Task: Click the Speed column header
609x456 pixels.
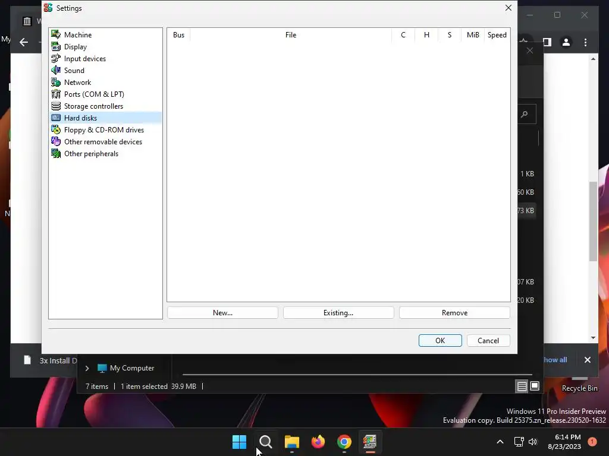Action: tap(497, 35)
